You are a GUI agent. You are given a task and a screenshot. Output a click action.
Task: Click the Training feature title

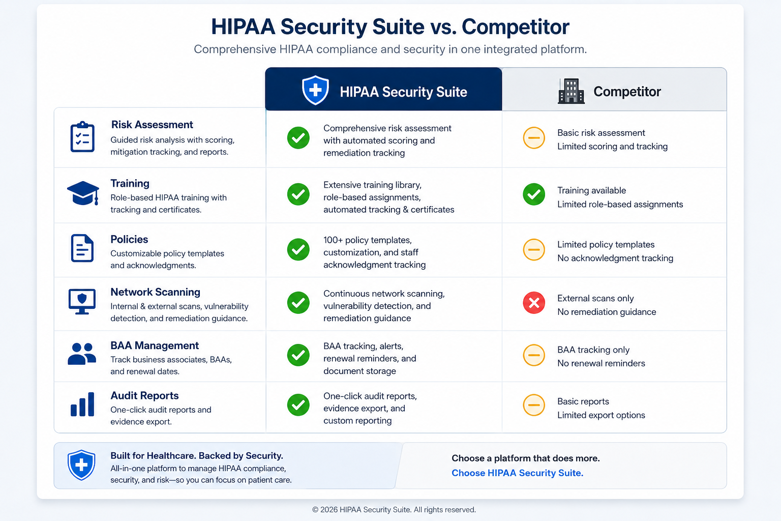click(x=130, y=183)
